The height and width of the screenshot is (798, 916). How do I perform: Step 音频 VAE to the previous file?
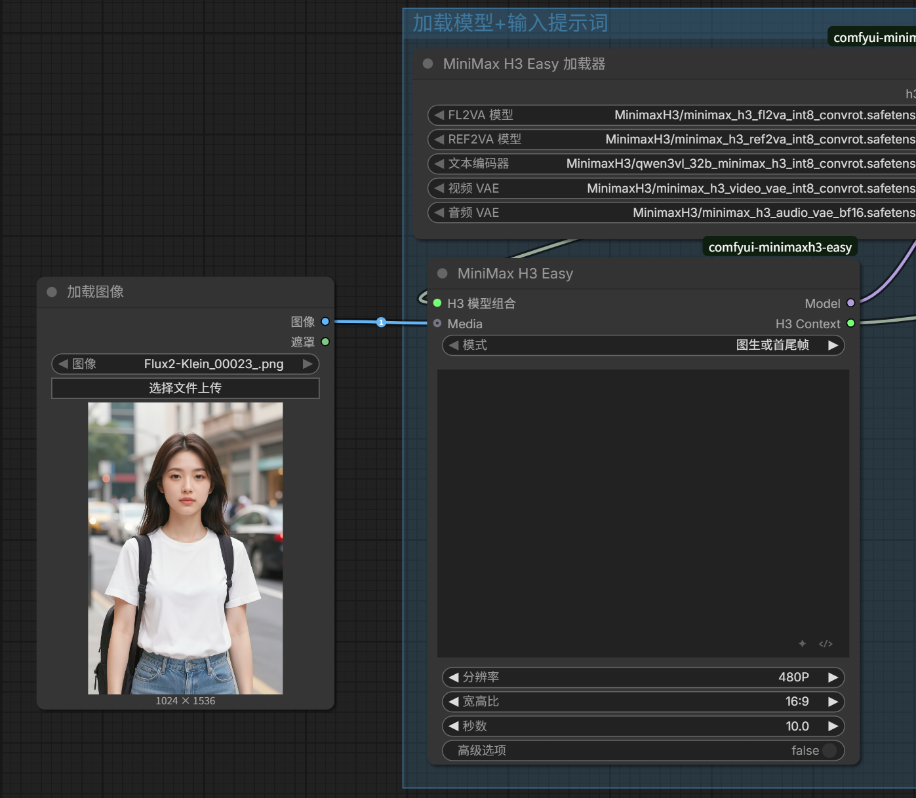coord(439,212)
